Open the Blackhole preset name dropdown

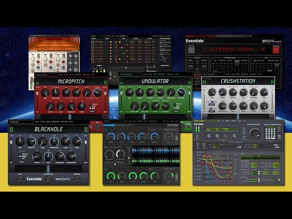tap(21, 122)
